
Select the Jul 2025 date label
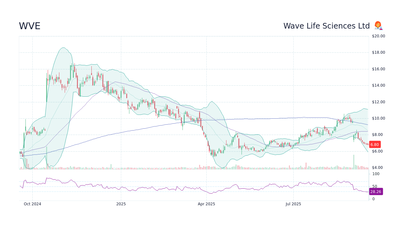coord(293,204)
